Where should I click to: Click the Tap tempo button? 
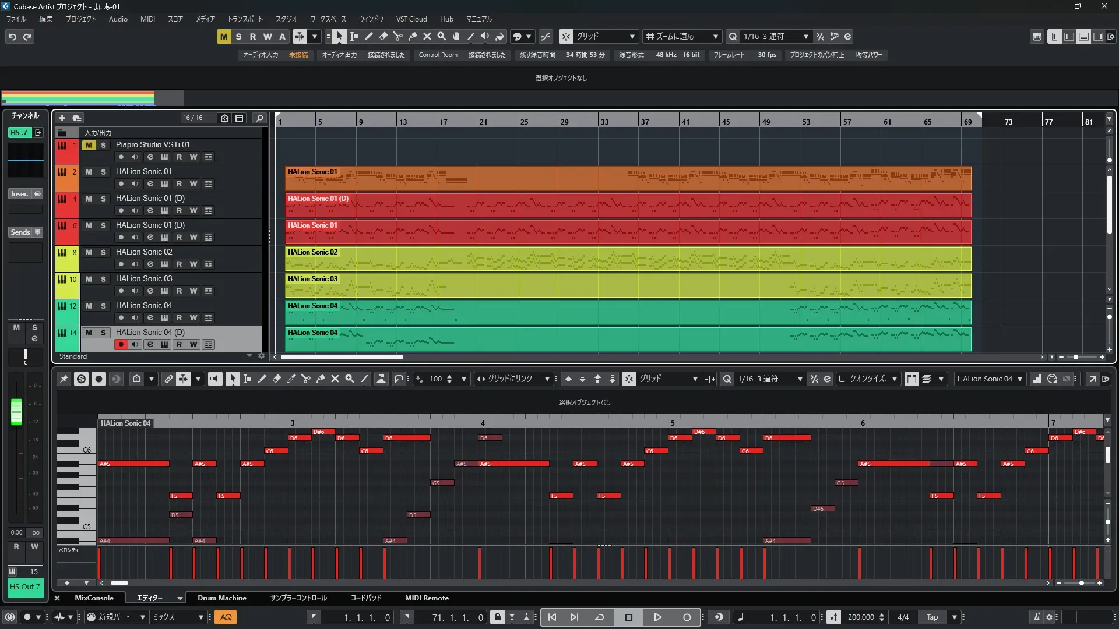pos(932,617)
